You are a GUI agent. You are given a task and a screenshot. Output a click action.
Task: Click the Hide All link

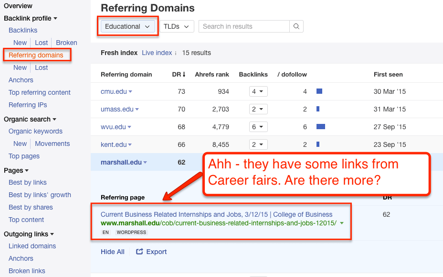113,252
